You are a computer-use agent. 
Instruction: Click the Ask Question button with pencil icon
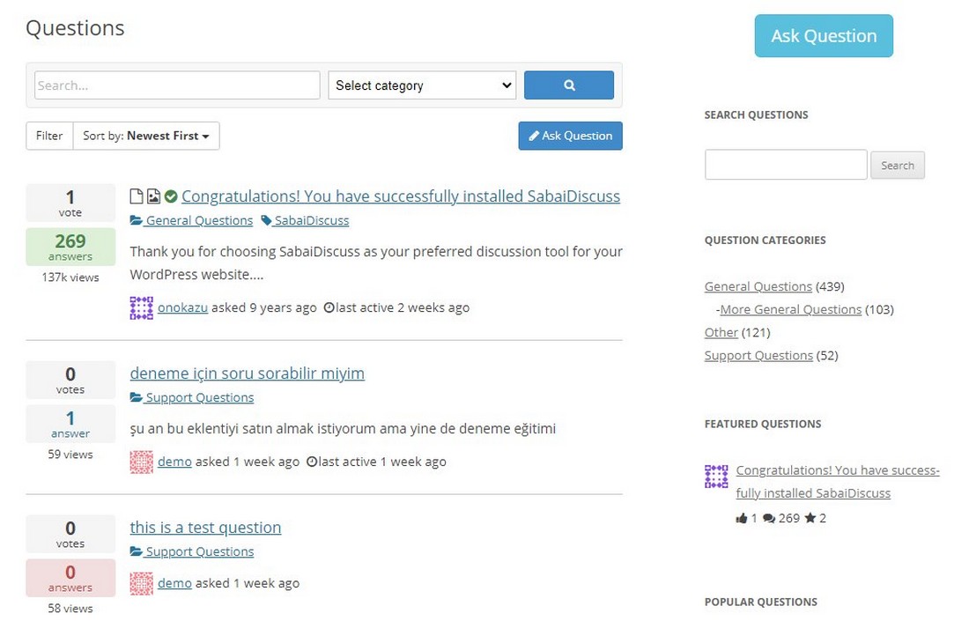(570, 136)
